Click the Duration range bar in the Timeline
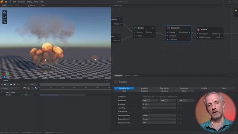This screenshot has width=238, height=134. click(62, 95)
